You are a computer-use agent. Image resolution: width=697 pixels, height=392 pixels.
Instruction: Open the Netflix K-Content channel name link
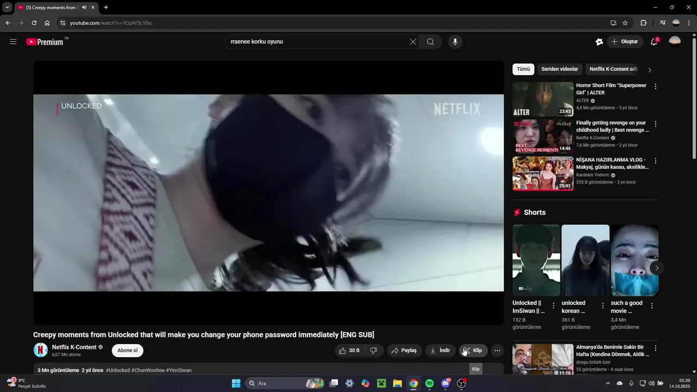click(74, 347)
